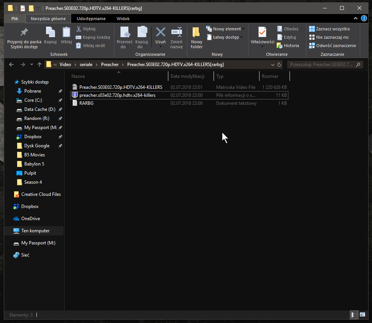Click Kopiuj ścieżkę to copy path

click(x=93, y=37)
